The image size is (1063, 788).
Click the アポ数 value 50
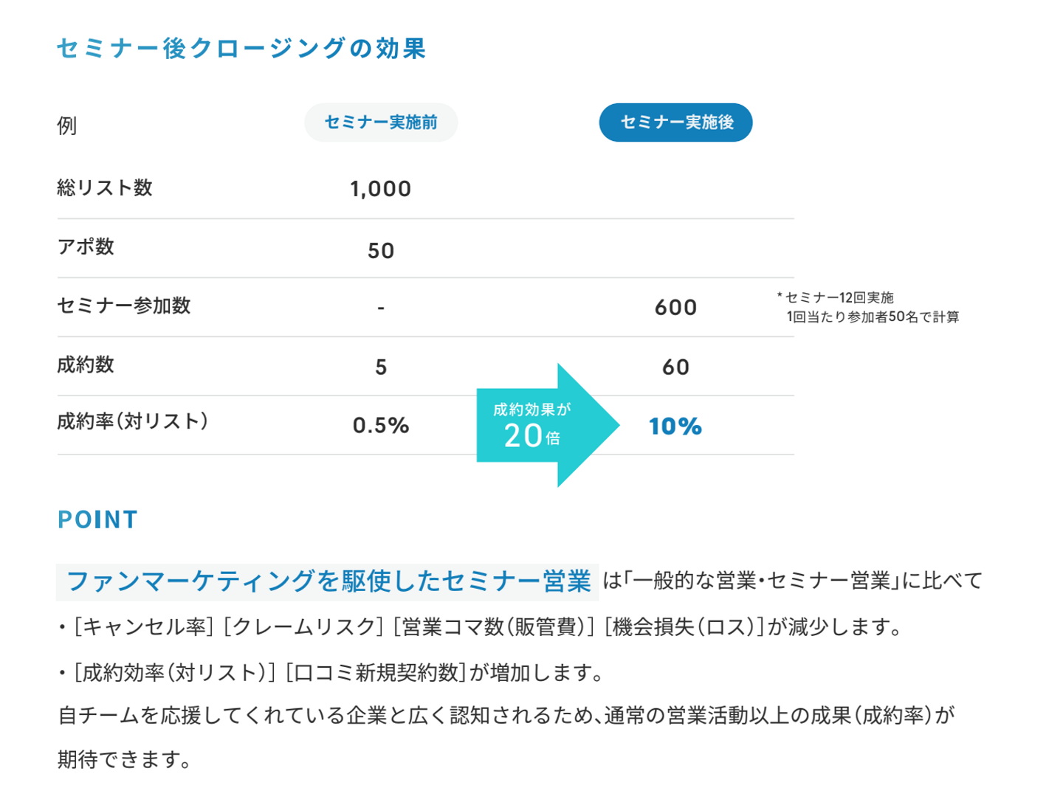(x=381, y=251)
